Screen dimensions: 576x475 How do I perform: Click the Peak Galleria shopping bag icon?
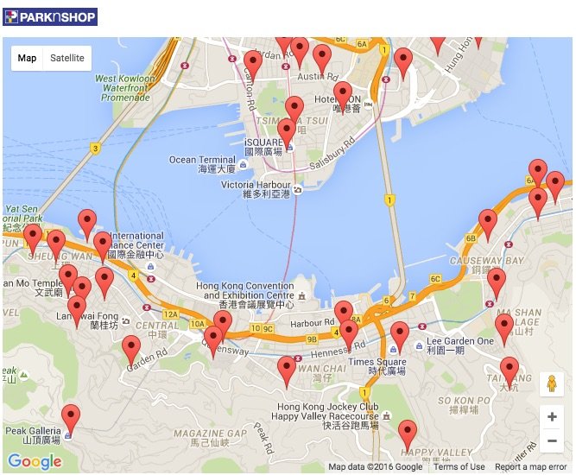(x=67, y=435)
